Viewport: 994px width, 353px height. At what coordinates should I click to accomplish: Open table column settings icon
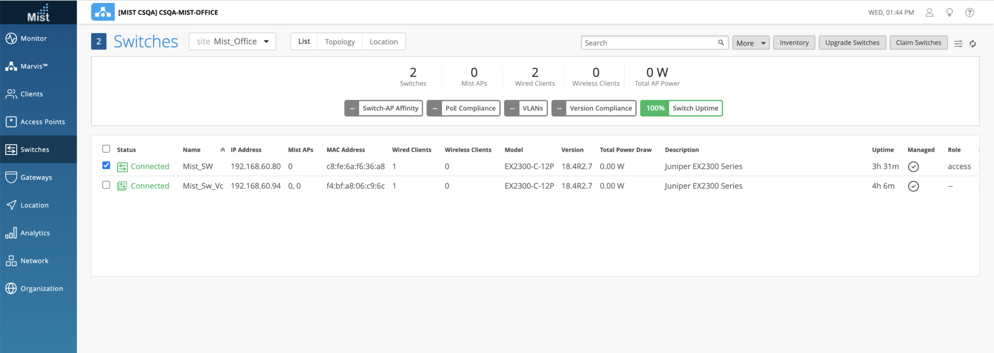click(x=958, y=44)
